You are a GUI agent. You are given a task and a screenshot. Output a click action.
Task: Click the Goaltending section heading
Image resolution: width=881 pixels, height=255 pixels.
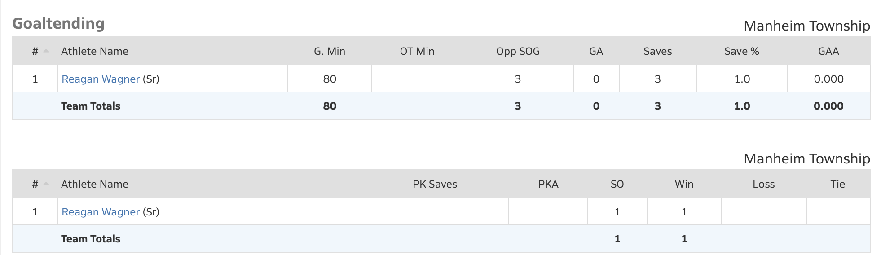pyautogui.click(x=58, y=23)
